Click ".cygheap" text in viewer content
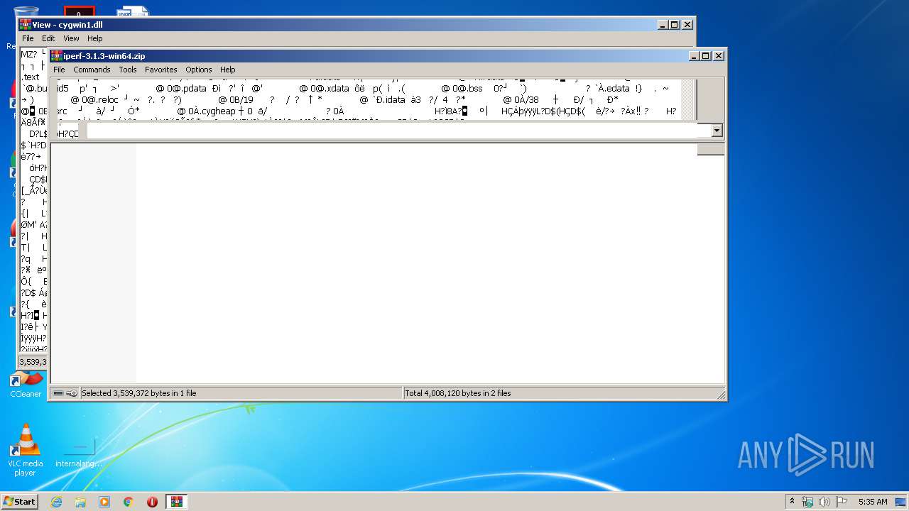909x511 pixels. (x=218, y=111)
